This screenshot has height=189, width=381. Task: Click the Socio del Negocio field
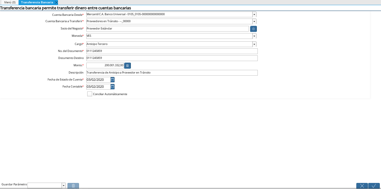tap(167, 29)
